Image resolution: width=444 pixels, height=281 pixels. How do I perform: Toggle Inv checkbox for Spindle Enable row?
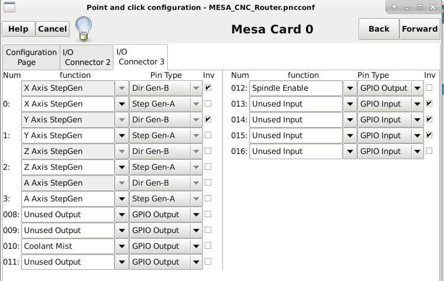[x=429, y=88]
